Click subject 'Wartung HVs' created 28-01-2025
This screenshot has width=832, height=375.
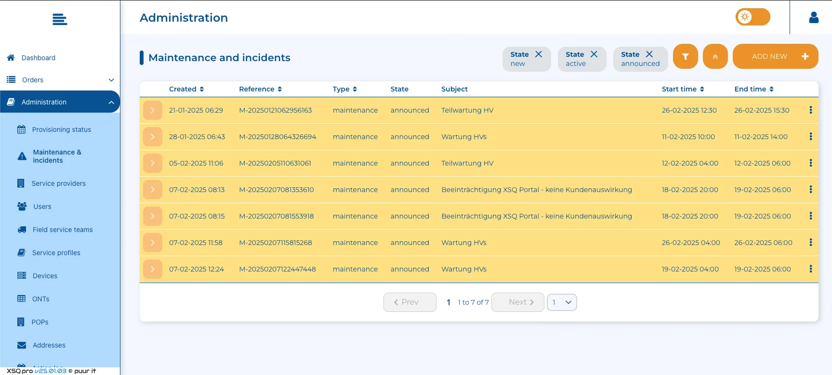pos(464,137)
